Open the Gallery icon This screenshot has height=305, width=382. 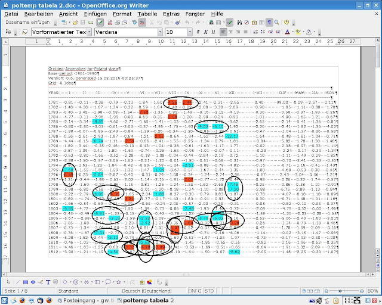pyautogui.click(x=254, y=23)
